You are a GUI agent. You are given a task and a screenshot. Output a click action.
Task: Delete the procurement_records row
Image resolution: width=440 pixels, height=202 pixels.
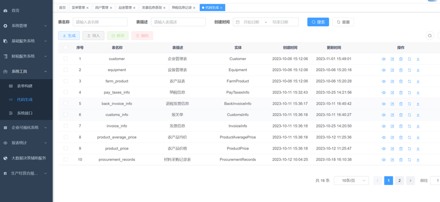pyautogui.click(x=401, y=159)
